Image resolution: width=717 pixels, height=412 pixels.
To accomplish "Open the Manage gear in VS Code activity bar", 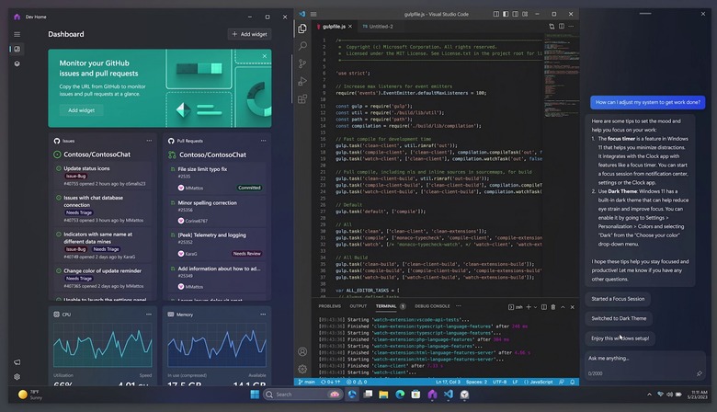I will click(x=302, y=369).
